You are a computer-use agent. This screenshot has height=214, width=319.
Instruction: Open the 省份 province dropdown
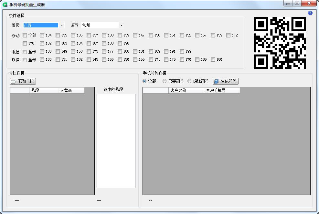click(x=62, y=25)
